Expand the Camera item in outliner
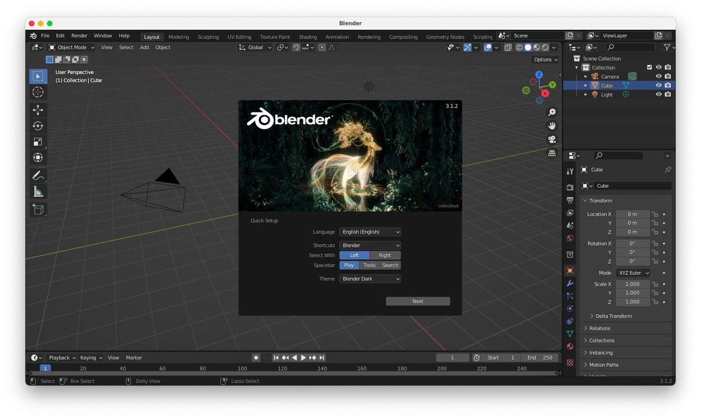 coord(586,76)
